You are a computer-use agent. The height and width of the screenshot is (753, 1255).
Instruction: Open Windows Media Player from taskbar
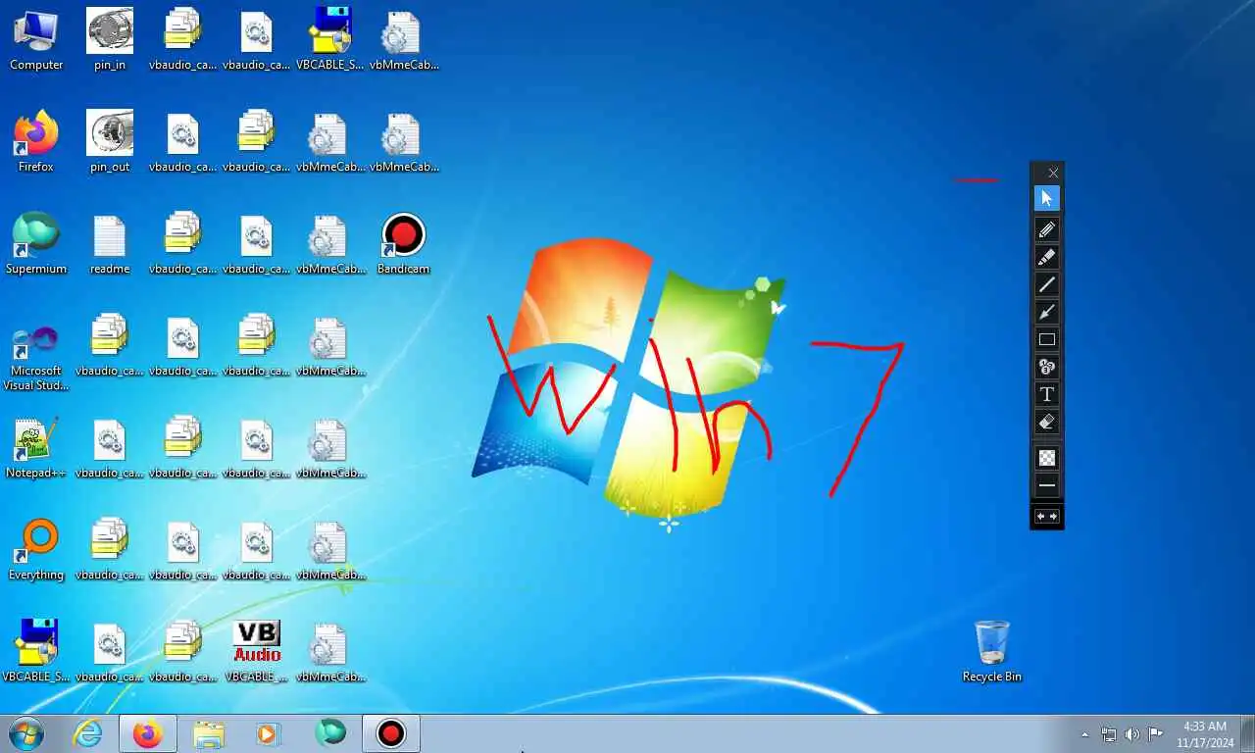(268, 733)
